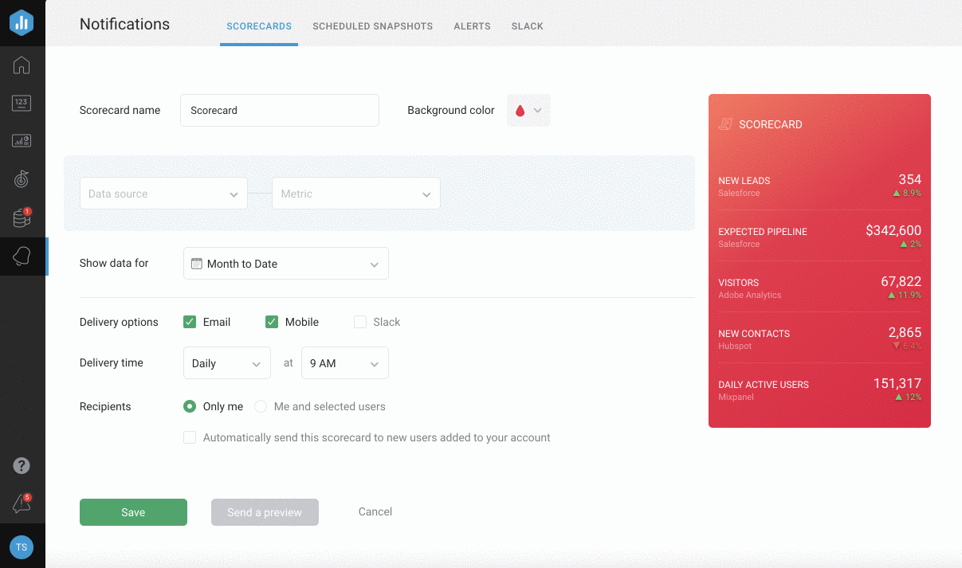Open the Data Manager database icon

[22, 217]
